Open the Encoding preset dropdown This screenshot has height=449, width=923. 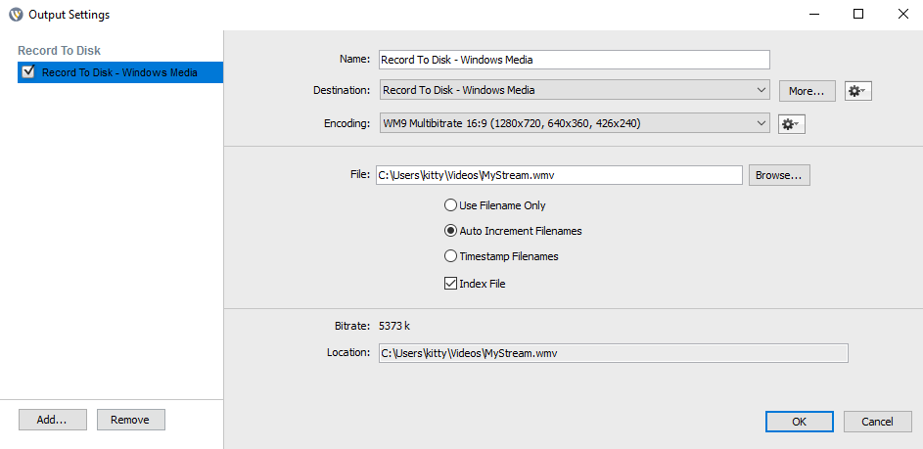pos(575,124)
